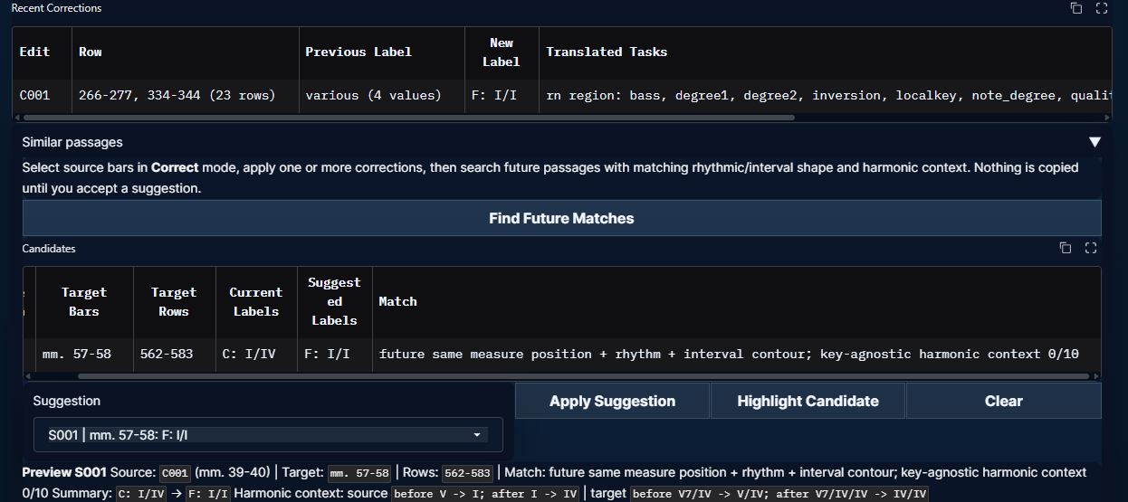Click the Translated Tasks column header
Image resolution: width=1128 pixels, height=502 pixels.
(826, 52)
